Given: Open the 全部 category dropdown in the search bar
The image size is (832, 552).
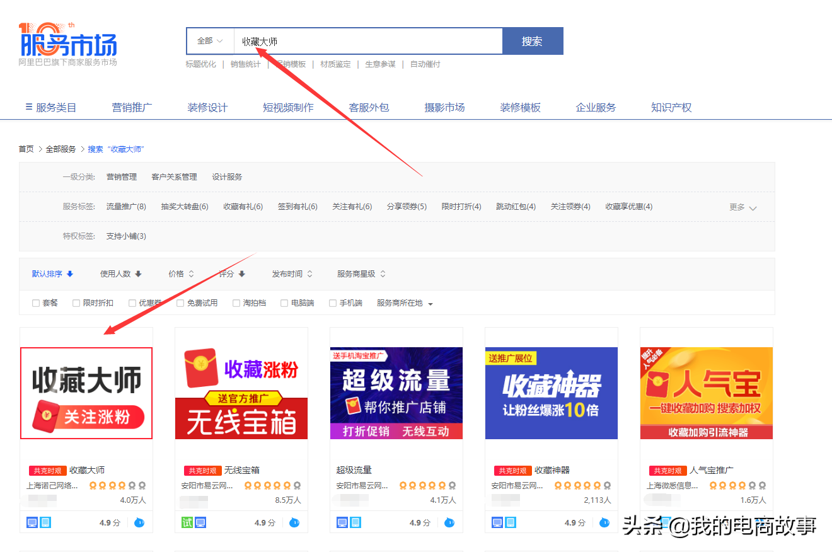Looking at the screenshot, I should (209, 40).
